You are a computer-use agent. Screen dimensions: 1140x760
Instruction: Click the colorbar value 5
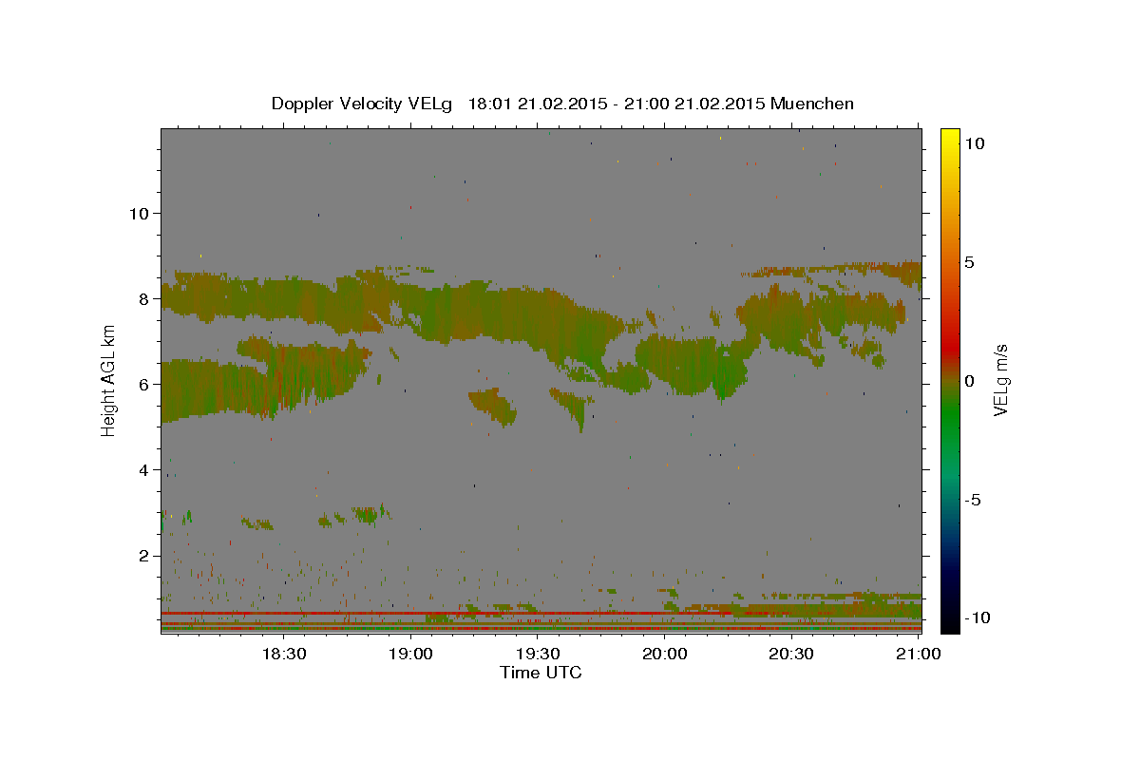(x=969, y=262)
